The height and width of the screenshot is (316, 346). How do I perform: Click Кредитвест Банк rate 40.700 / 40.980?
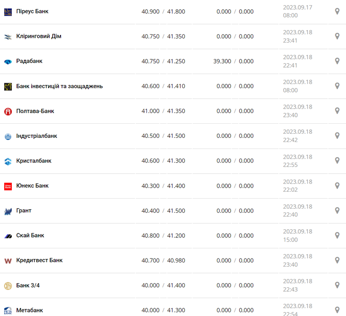(x=163, y=260)
